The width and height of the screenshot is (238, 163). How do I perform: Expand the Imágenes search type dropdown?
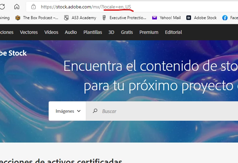tap(67, 111)
